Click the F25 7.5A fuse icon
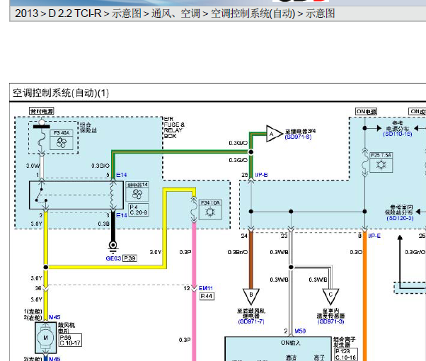426x361 pixels. pyautogui.click(x=381, y=163)
